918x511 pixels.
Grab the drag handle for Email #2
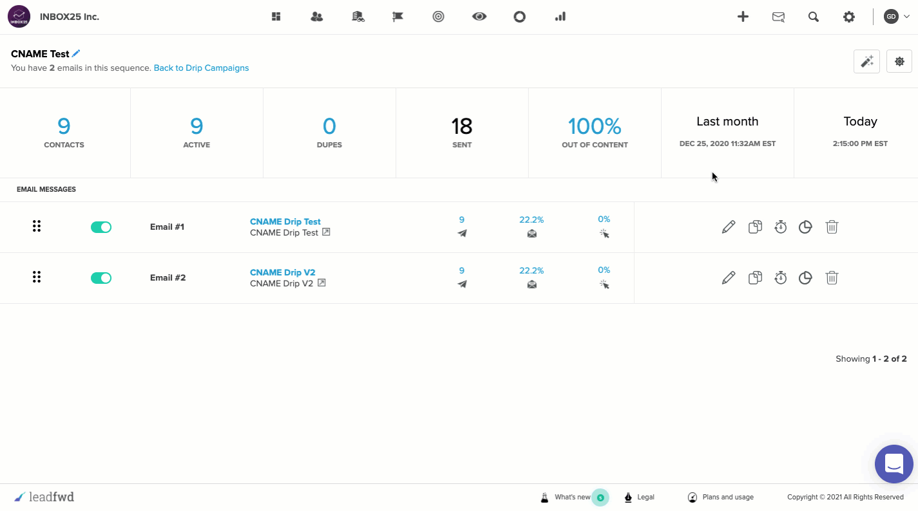tap(37, 277)
